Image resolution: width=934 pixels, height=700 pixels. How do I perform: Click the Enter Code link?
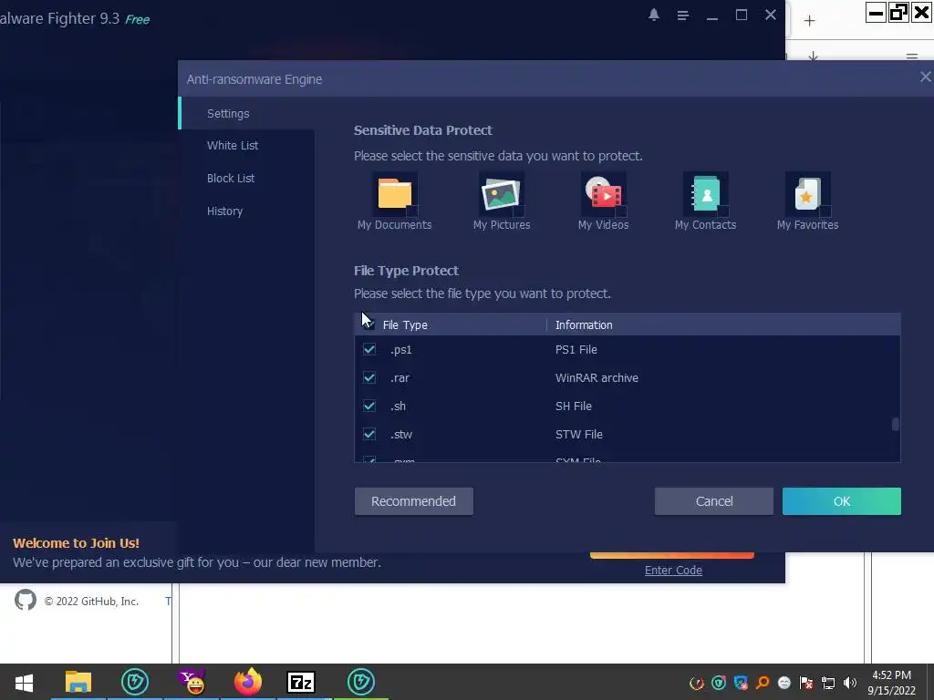click(x=673, y=571)
